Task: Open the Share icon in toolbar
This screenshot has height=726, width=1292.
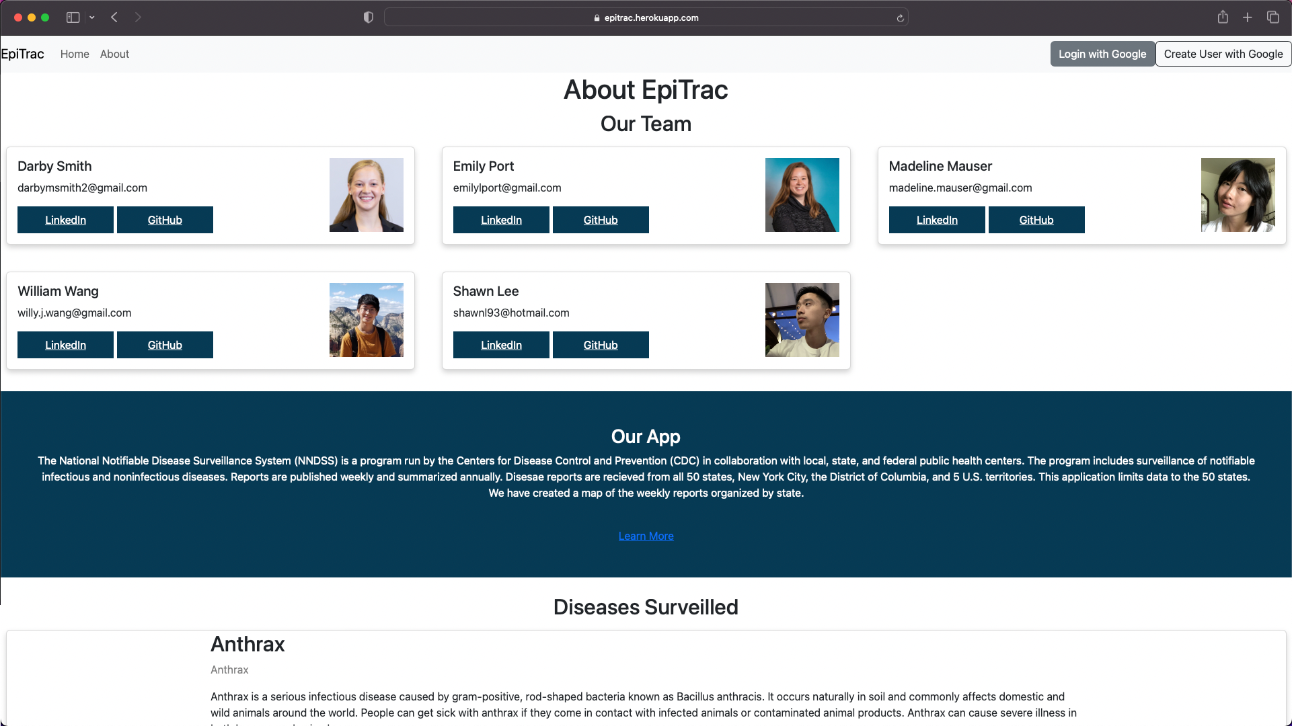Action: tap(1223, 17)
